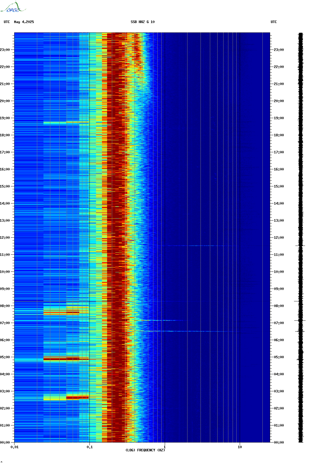Click the red low-frequency band near 02:40
The width and height of the screenshot is (313, 465).
(x=77, y=397)
